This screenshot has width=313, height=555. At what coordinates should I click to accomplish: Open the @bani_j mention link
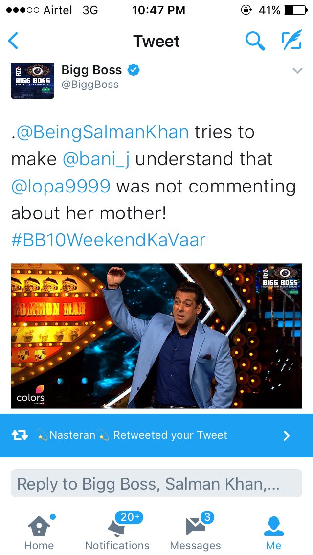[96, 160]
